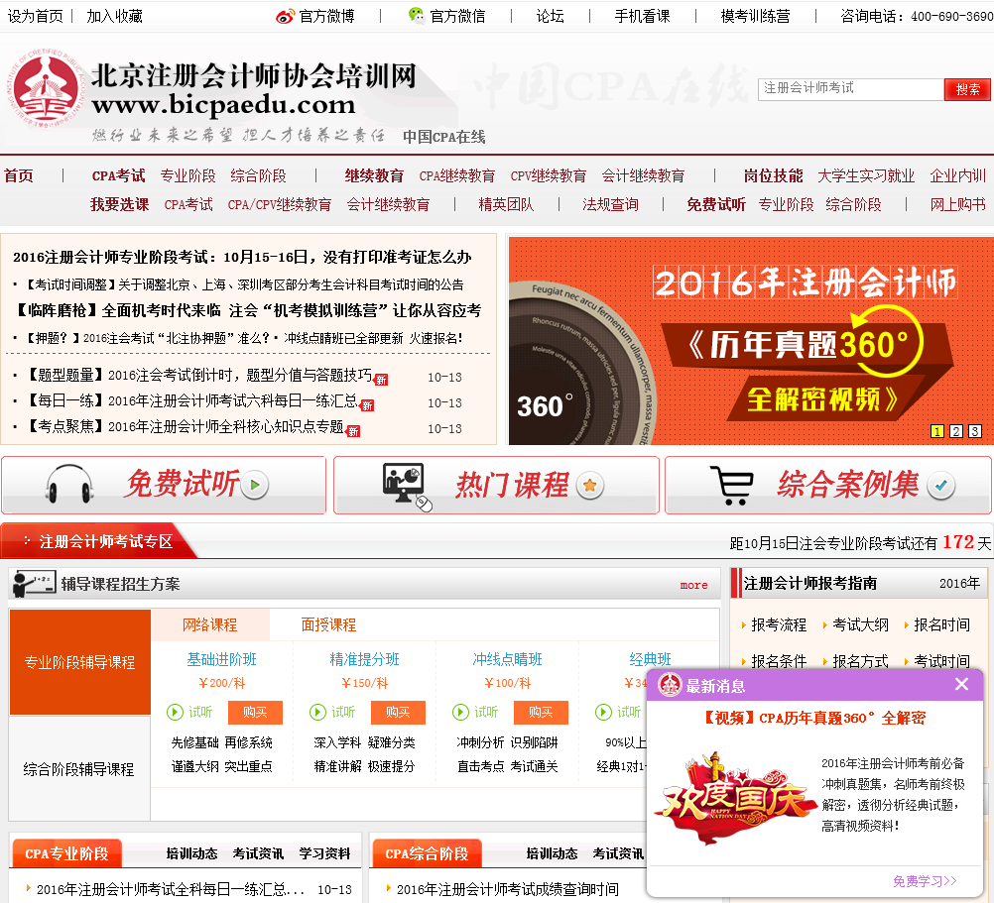This screenshot has width=994, height=903.
Task: Click 免费学习>> in popup
Action: [925, 881]
